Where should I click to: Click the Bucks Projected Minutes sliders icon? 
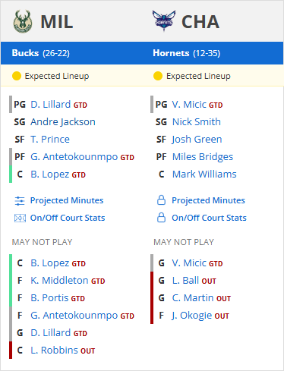20,201
